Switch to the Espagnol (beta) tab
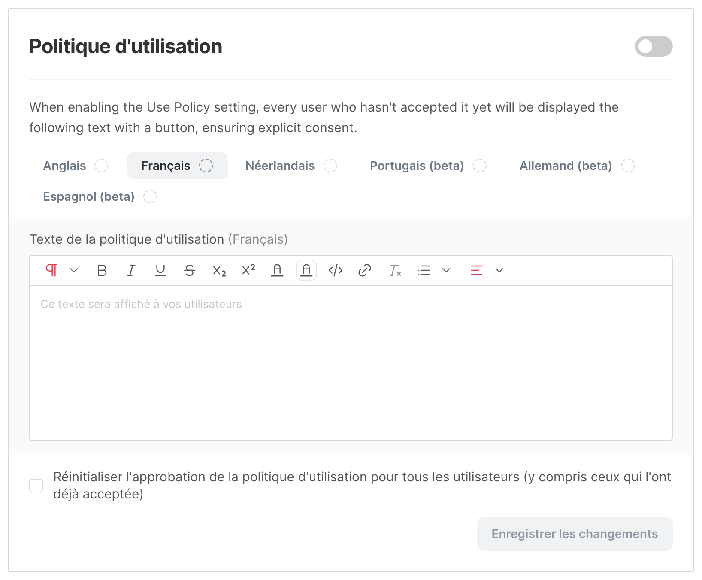This screenshot has width=702, height=580. [100, 196]
